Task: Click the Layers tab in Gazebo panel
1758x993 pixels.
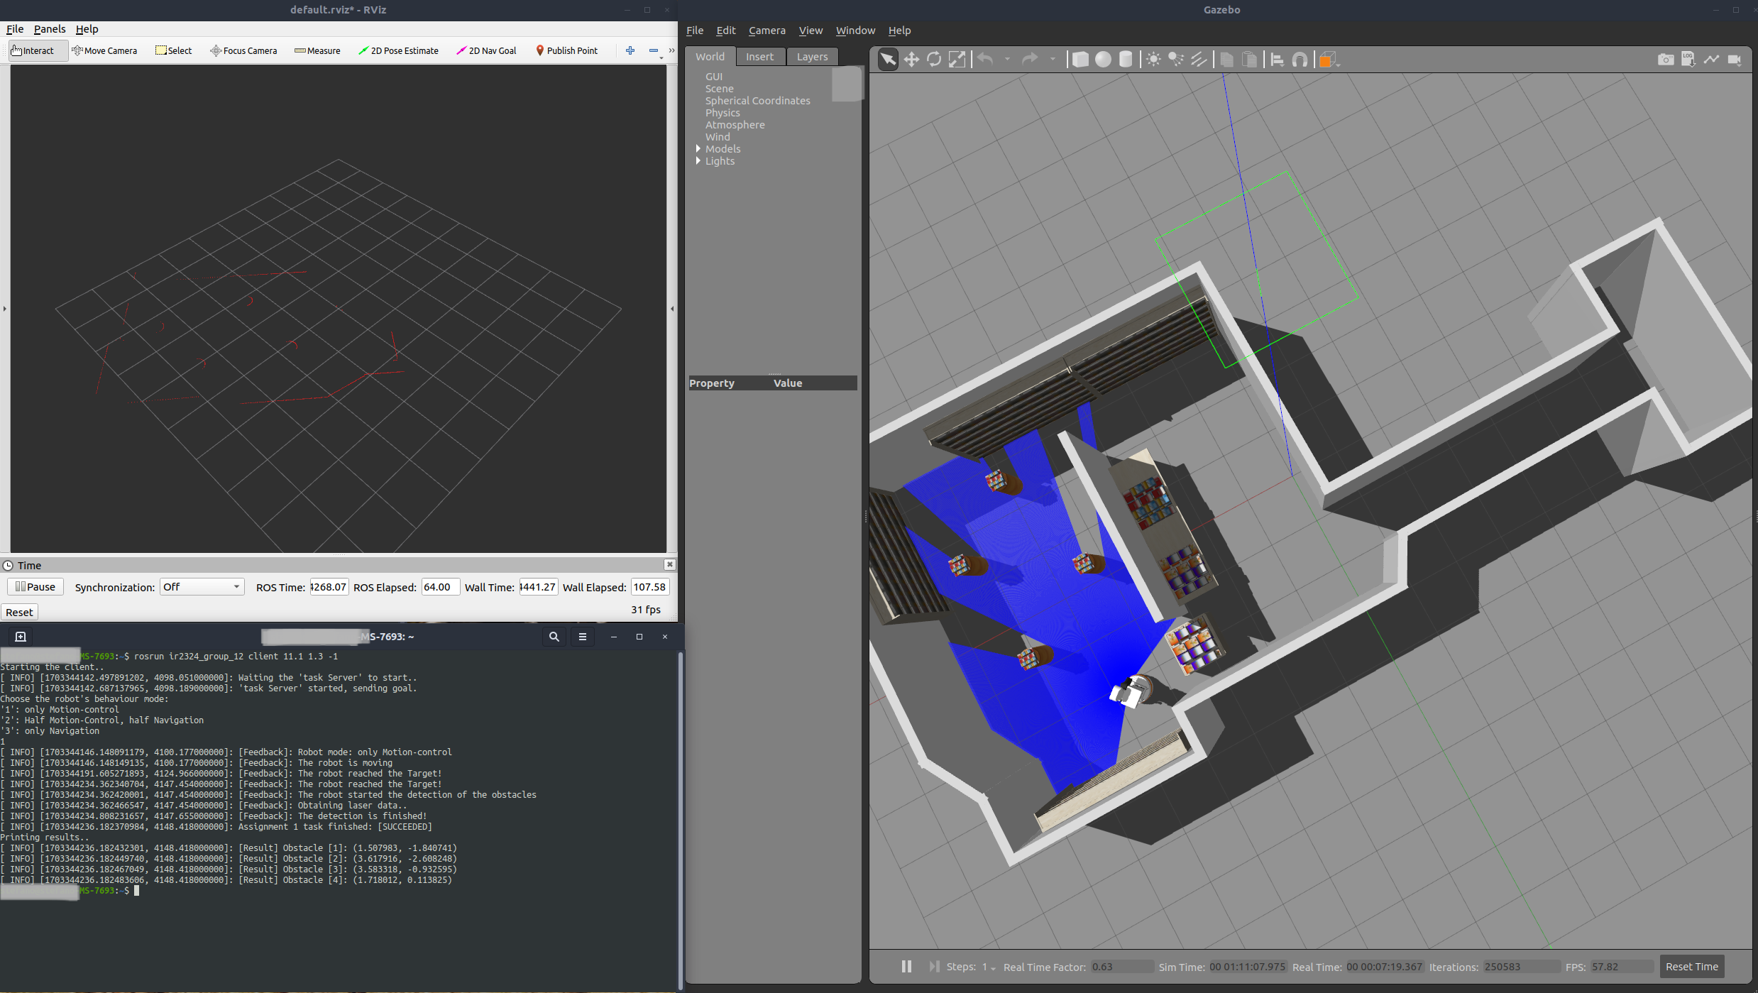Action: [811, 55]
